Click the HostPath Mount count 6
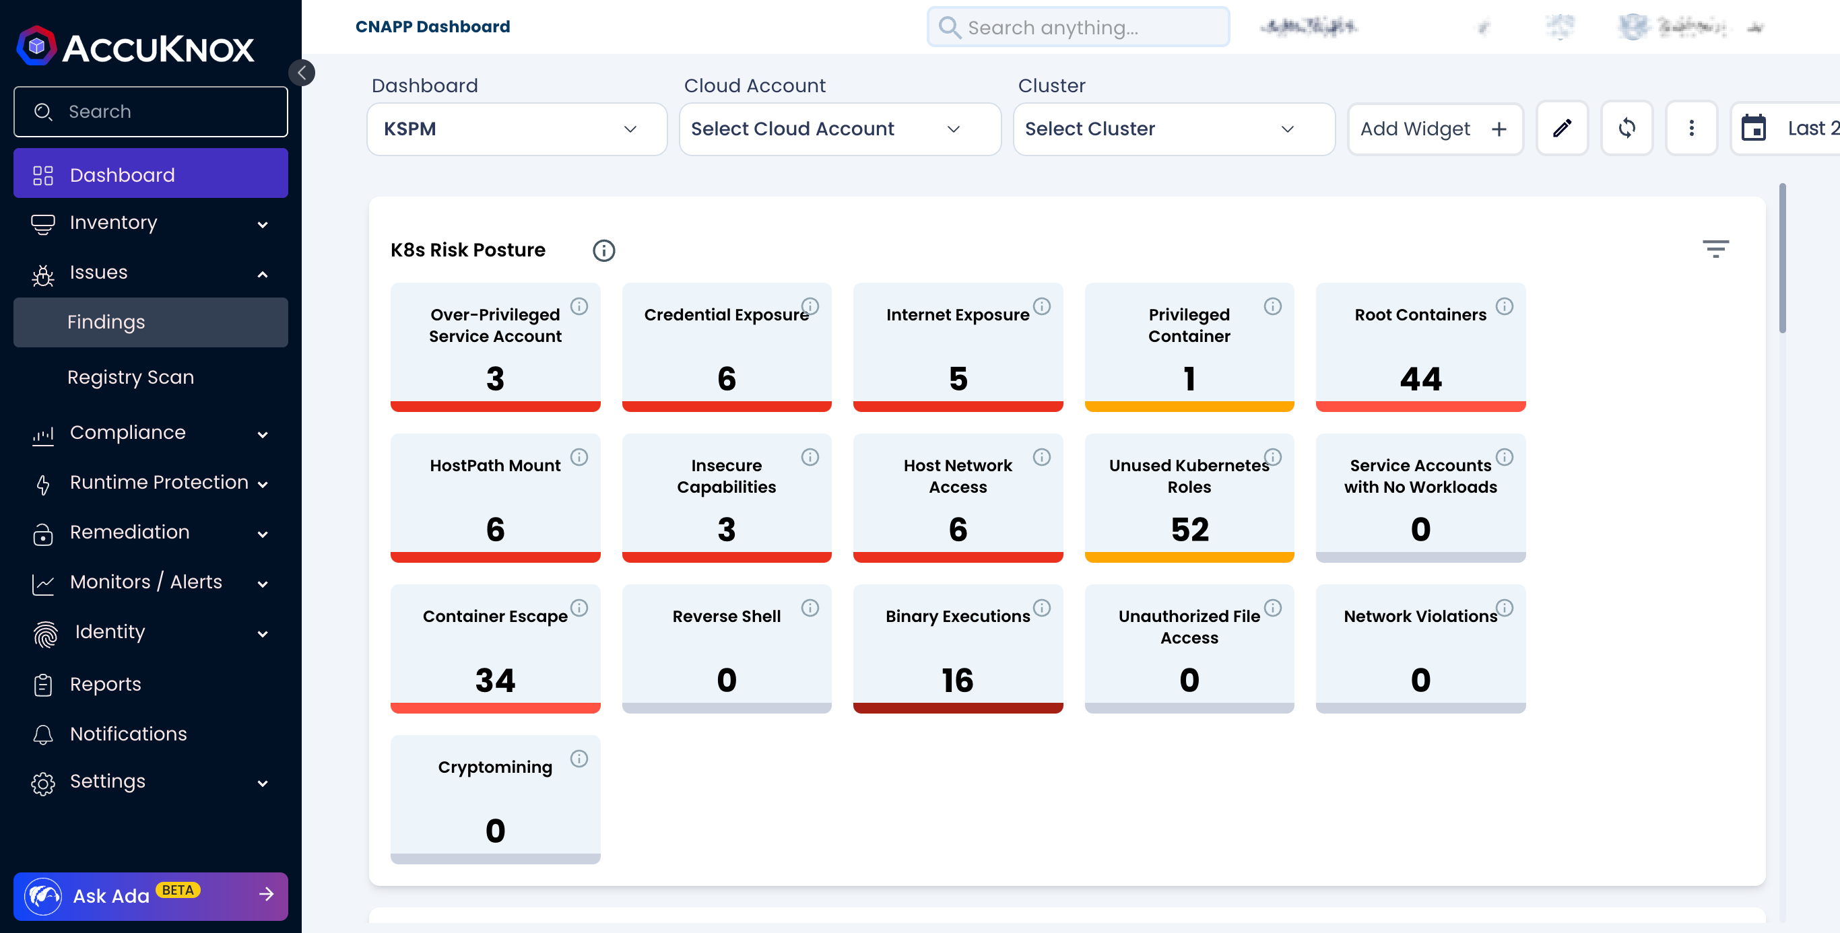This screenshot has width=1840, height=933. 495,530
